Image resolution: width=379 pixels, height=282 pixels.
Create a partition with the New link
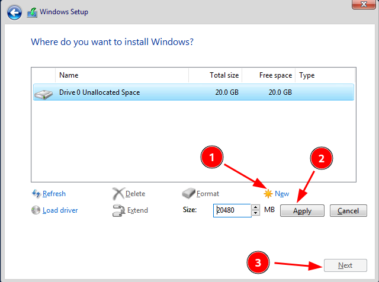coord(282,194)
